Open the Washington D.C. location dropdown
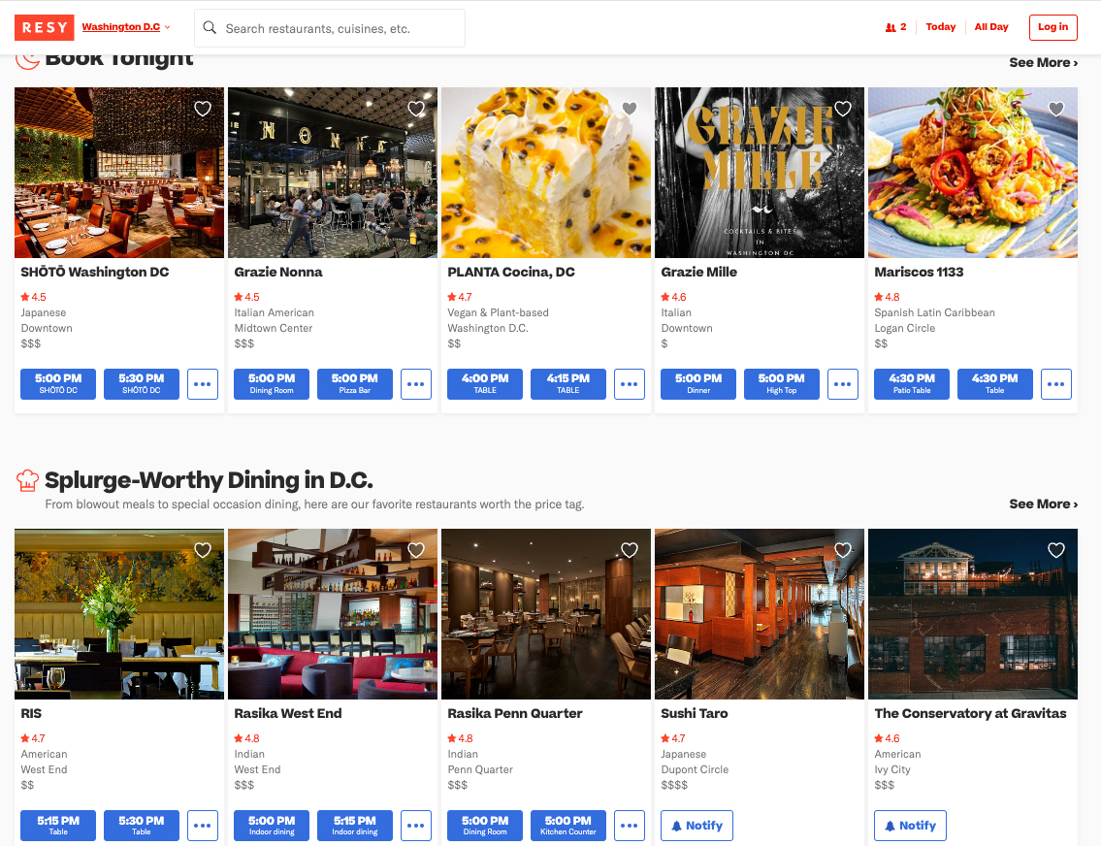The image size is (1101, 846). click(x=126, y=27)
